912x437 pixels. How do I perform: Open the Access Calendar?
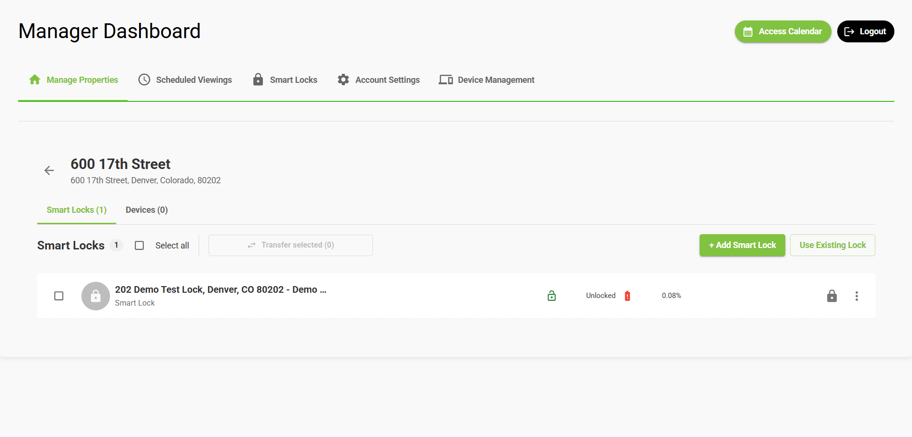(783, 31)
